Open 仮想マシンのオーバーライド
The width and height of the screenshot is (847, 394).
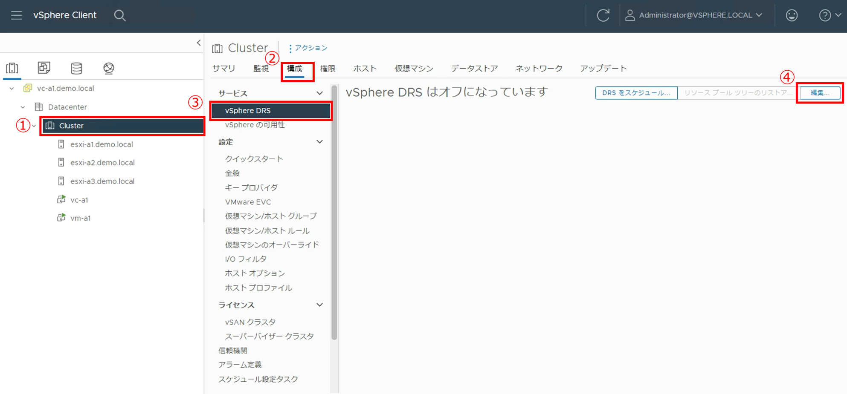[272, 244]
